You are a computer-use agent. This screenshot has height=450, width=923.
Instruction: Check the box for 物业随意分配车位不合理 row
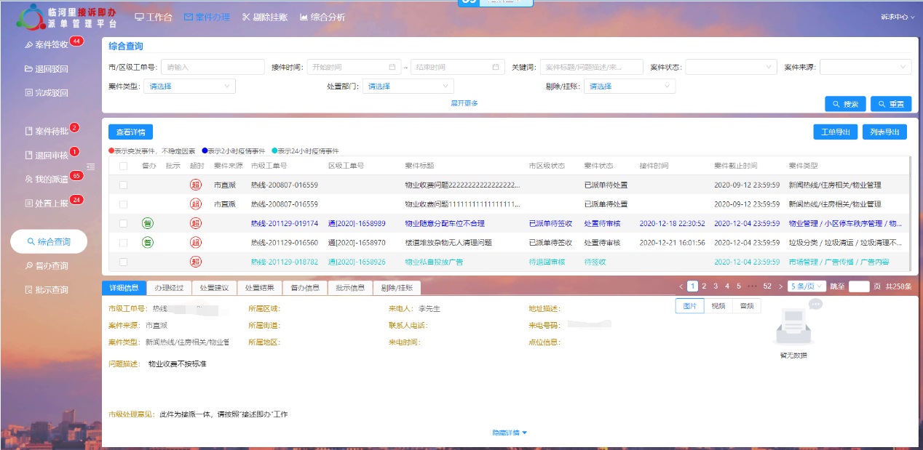pyautogui.click(x=123, y=223)
